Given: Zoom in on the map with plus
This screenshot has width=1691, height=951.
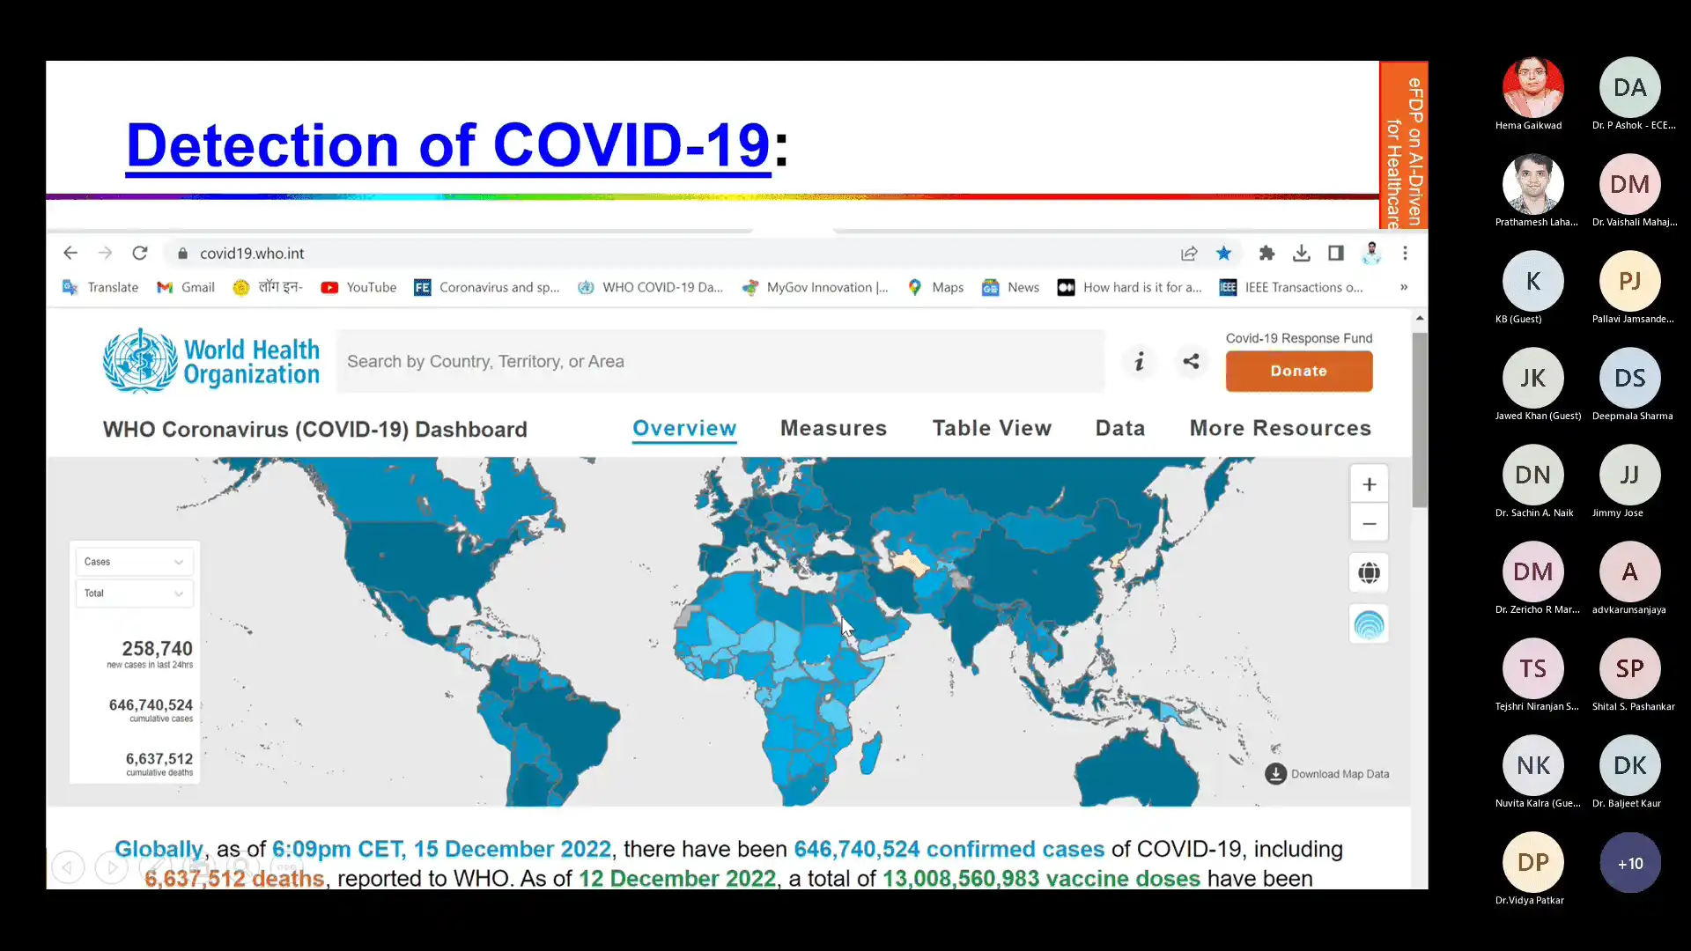Looking at the screenshot, I should (x=1370, y=484).
